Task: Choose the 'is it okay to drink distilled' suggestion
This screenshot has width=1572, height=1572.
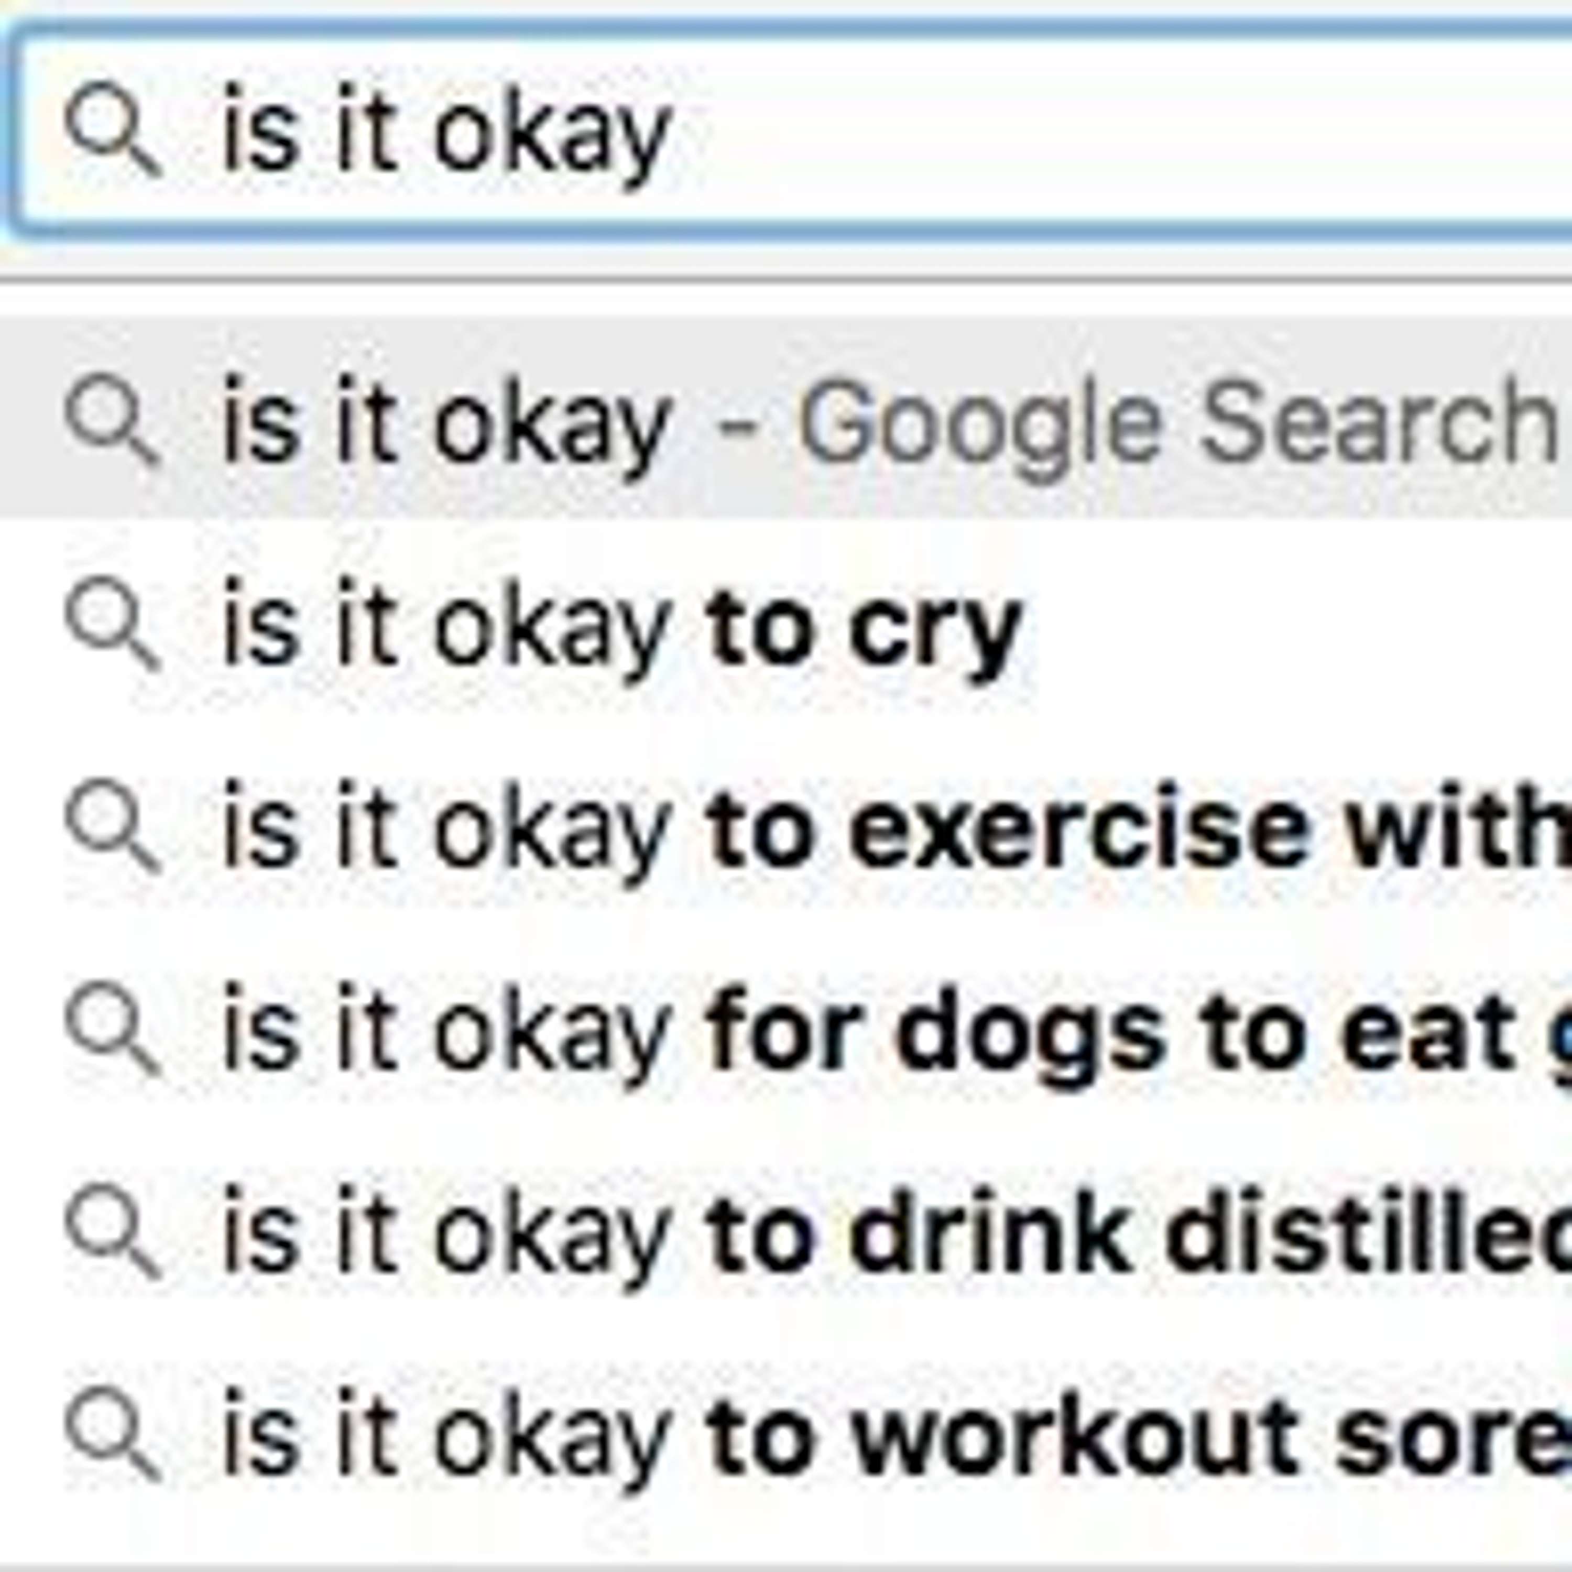Action: coord(814,1236)
